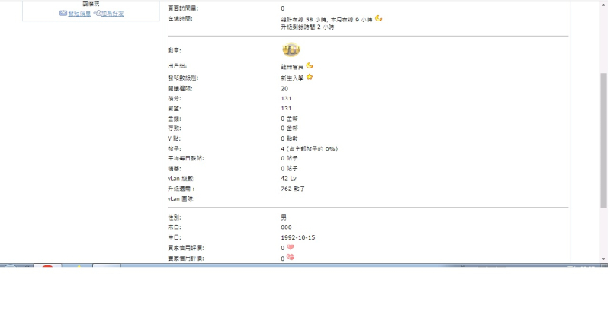The height and width of the screenshot is (327, 610).
Task: Click the scrollbar down arrow
Action: tap(603, 259)
